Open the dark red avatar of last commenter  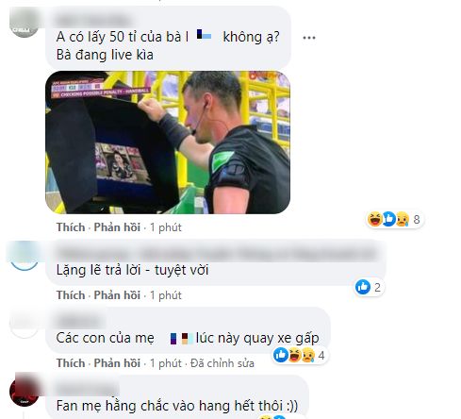click(x=25, y=390)
